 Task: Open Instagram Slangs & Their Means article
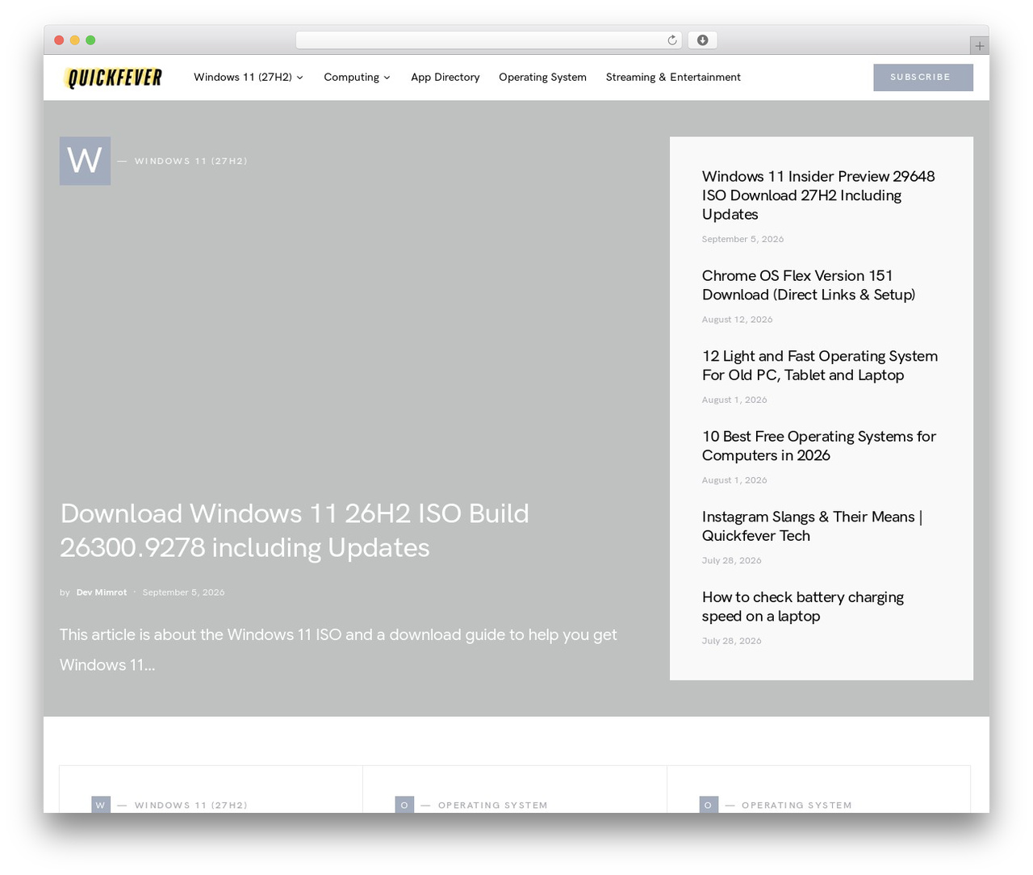pyautogui.click(x=812, y=526)
